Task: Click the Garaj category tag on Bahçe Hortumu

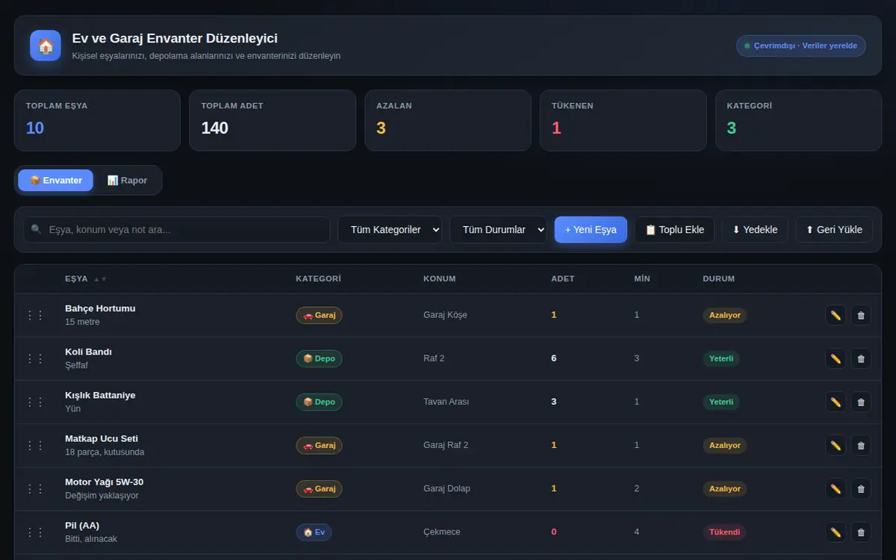Action: (x=319, y=315)
